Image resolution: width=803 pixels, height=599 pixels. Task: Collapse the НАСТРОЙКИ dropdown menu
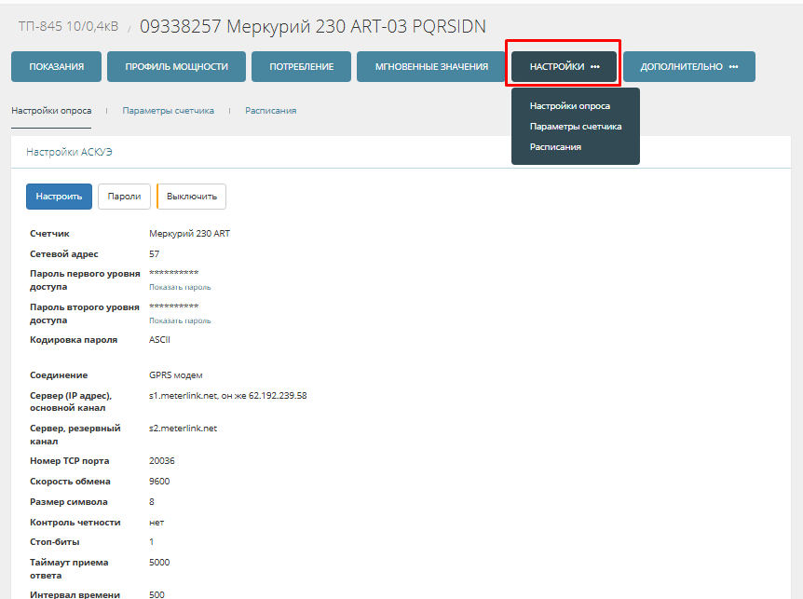pyautogui.click(x=557, y=67)
